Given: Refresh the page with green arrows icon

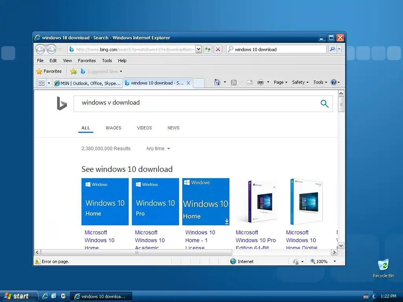Looking at the screenshot, I should 208,49.
